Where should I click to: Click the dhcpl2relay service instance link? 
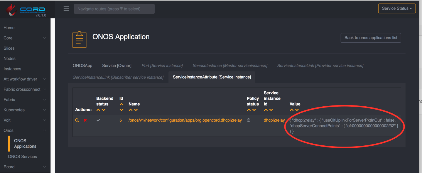[x=274, y=120]
